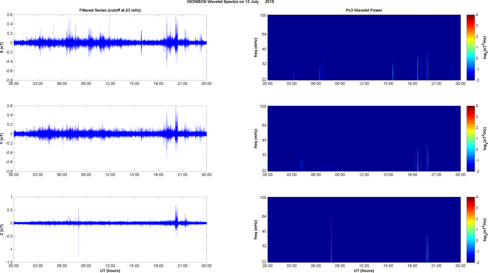
Task: Click 'freq (mHz)' label of middle spectrogram
Action: point(256,138)
